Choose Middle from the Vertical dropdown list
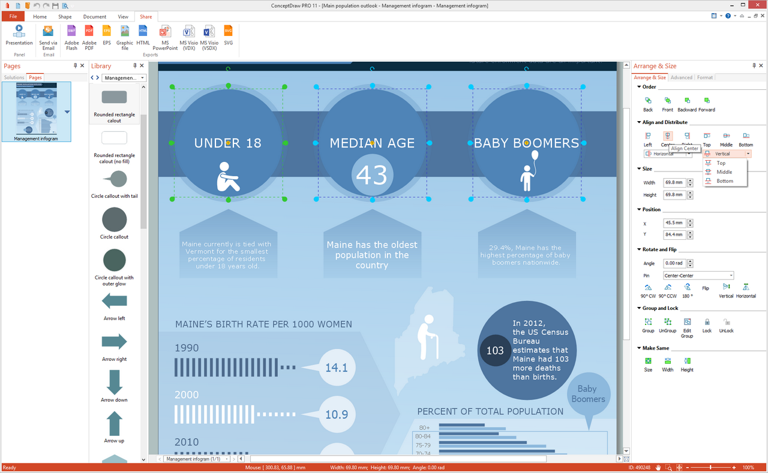The height and width of the screenshot is (473, 768). pos(725,172)
